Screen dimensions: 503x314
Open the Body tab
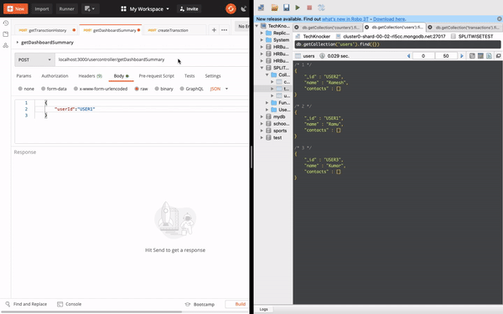121,76
